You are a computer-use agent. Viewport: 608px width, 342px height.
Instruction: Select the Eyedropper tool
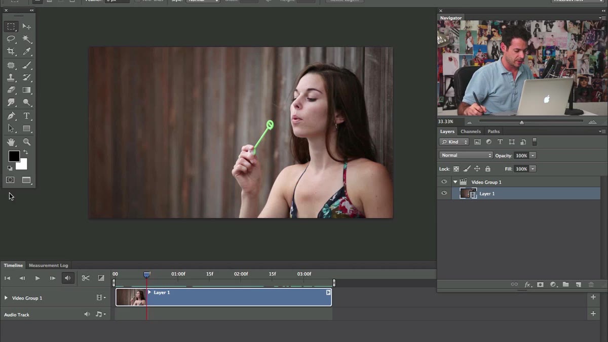pos(27,51)
